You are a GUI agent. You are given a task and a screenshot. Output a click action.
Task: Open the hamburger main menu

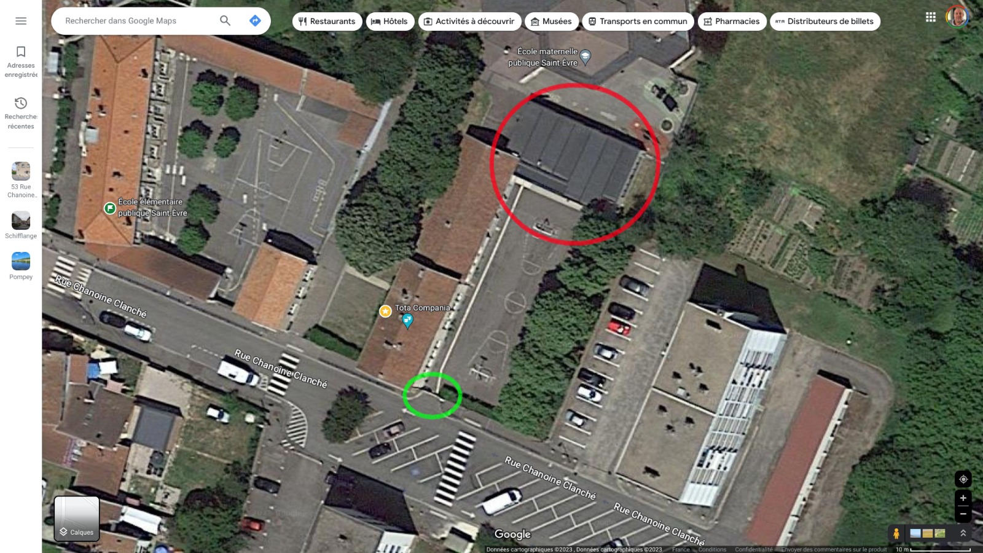[21, 21]
